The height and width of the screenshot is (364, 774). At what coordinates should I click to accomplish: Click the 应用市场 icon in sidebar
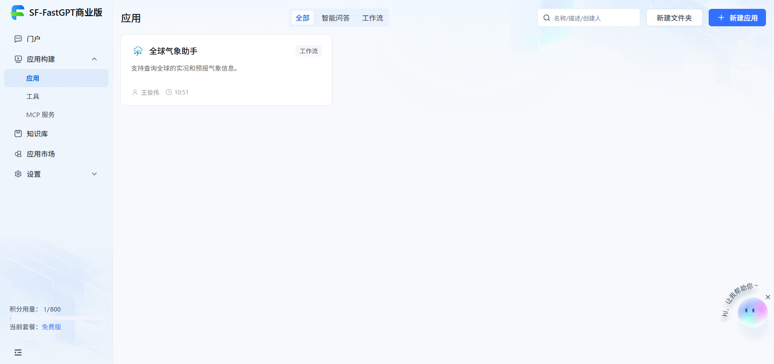pos(18,154)
